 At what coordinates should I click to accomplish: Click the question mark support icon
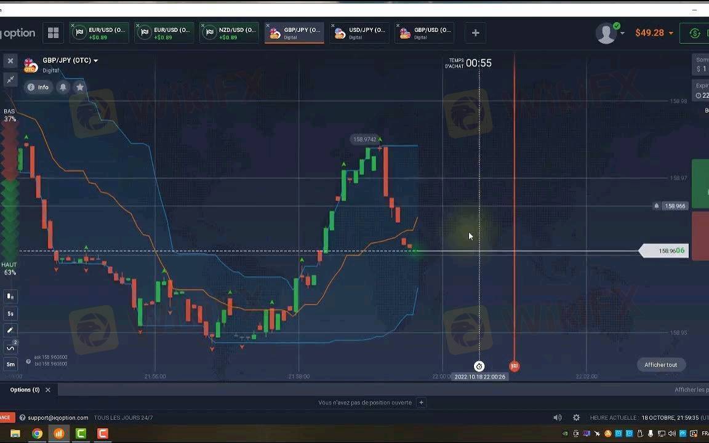tap(22, 418)
